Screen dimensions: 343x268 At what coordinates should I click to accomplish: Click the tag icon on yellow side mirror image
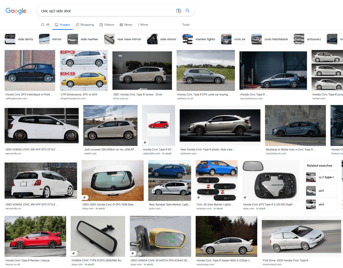tap(133, 253)
